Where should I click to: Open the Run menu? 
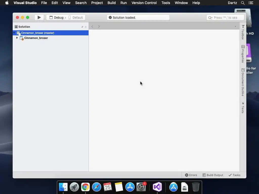pyautogui.click(x=123, y=3)
